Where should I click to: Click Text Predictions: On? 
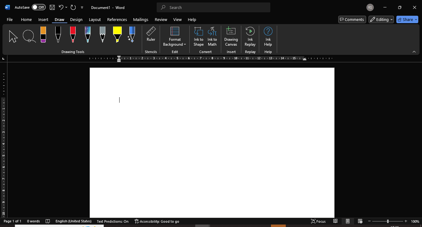(x=112, y=221)
